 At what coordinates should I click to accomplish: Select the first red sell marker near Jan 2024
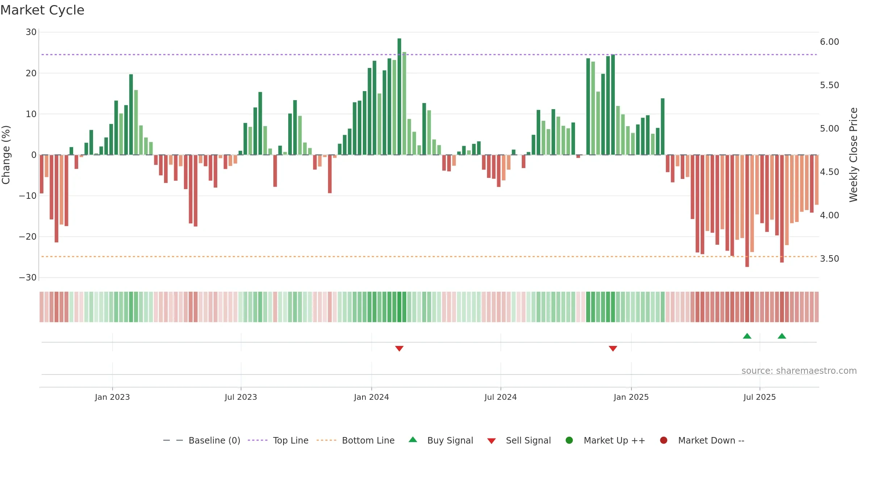pos(399,348)
